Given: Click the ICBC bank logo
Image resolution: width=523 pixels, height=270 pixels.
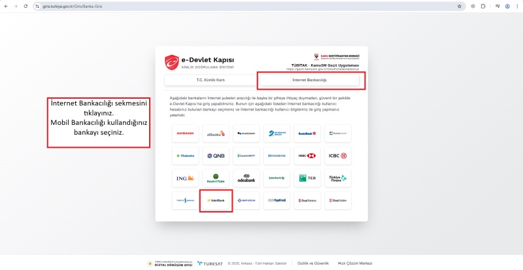Looking at the screenshot, I should 338,156.
